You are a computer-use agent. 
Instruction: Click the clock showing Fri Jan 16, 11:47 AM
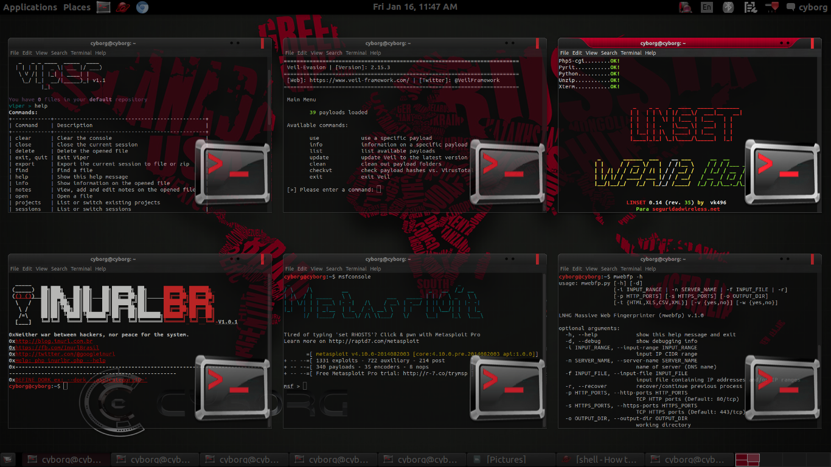click(x=415, y=7)
